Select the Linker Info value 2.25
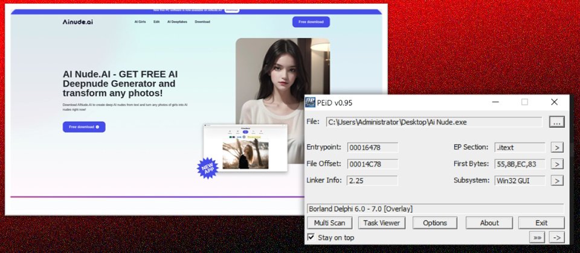580x253 pixels. (373, 180)
